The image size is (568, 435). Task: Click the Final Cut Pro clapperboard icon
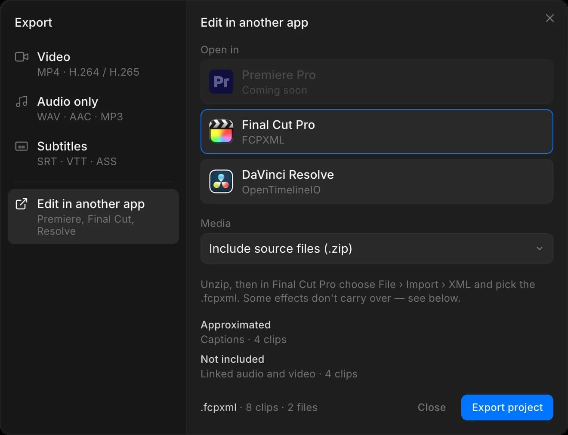tap(221, 132)
